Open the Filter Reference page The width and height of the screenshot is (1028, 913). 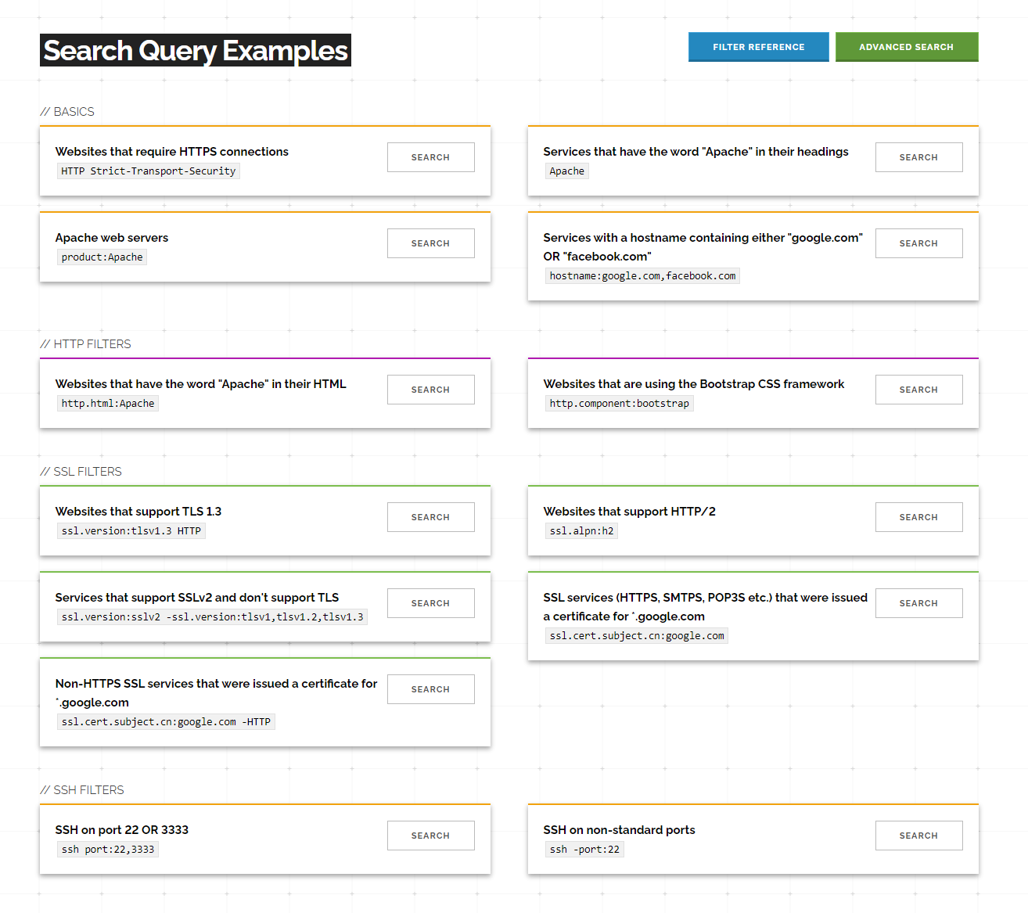click(758, 47)
